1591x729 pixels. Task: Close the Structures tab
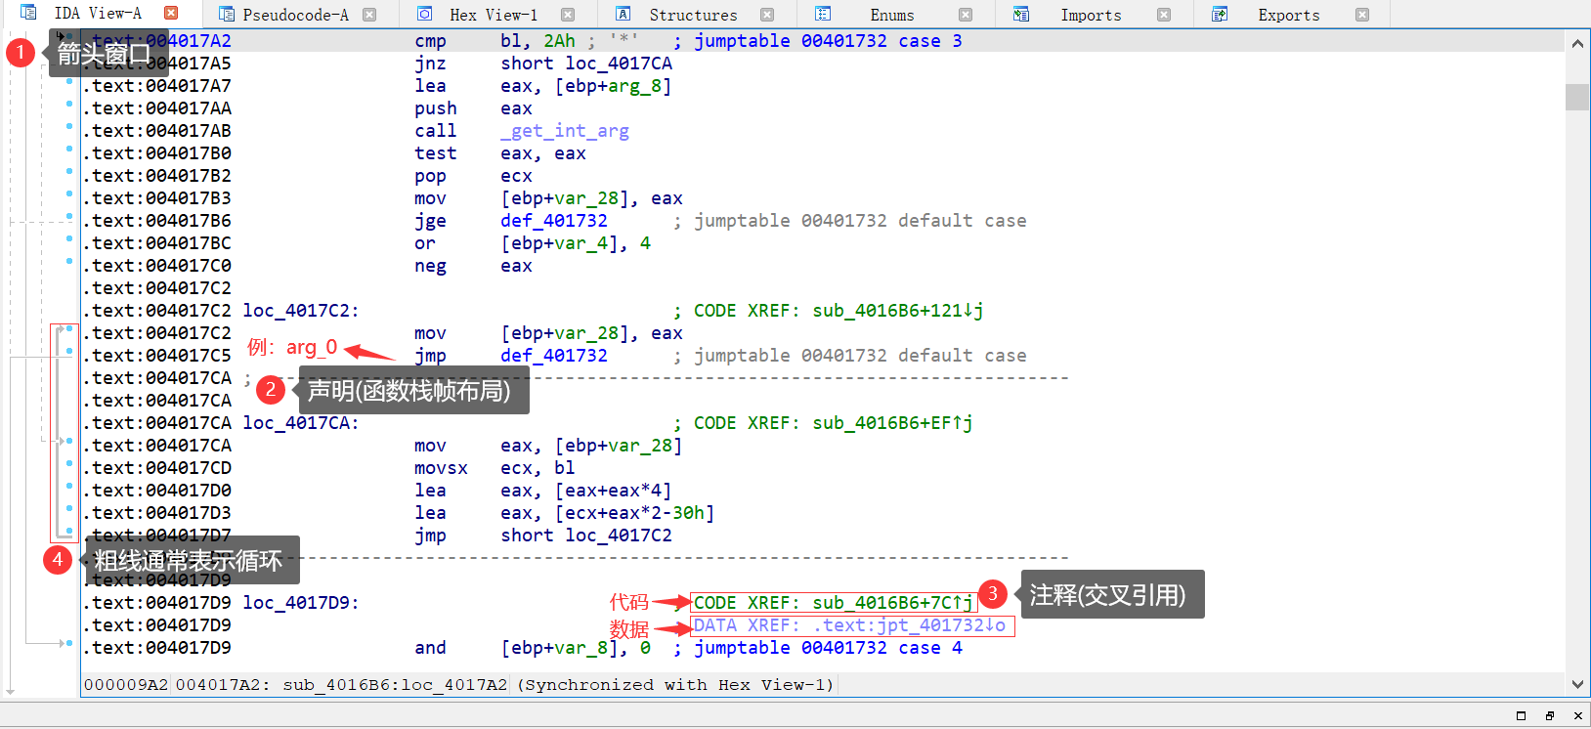point(767,15)
